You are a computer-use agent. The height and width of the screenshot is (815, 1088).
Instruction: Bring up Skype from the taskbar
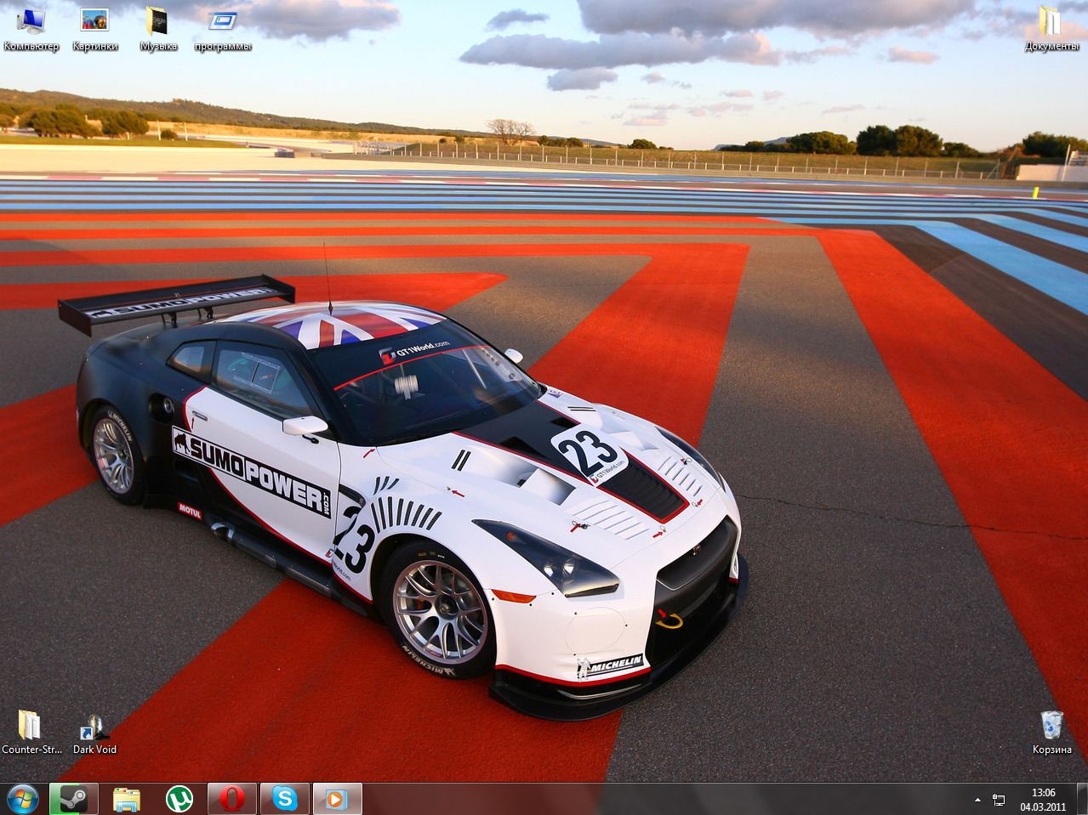(x=284, y=799)
